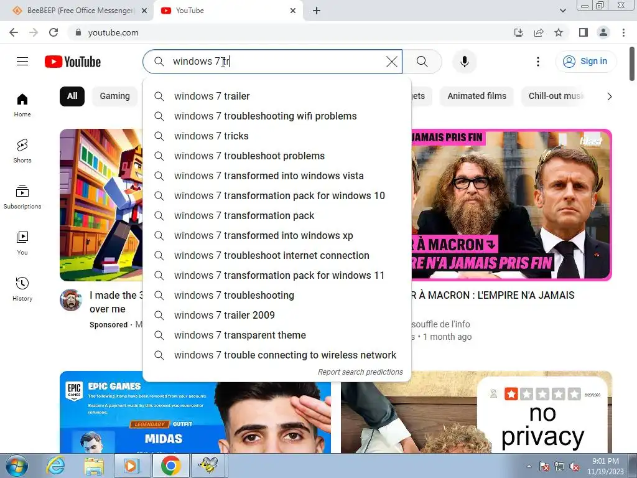Choose suggestion windows 7 trailer
Viewport: 637px width, 478px height.
click(x=277, y=96)
